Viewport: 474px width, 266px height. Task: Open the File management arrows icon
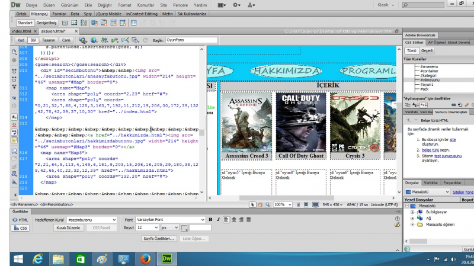pos(104,40)
